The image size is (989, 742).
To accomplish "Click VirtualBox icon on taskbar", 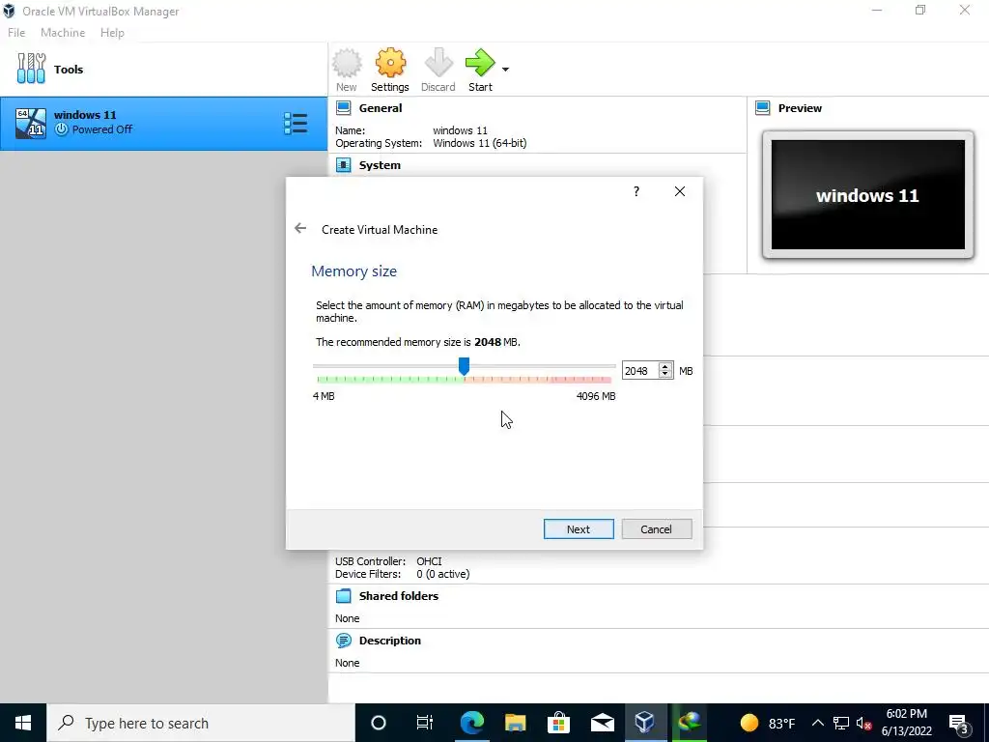I will [x=644, y=723].
